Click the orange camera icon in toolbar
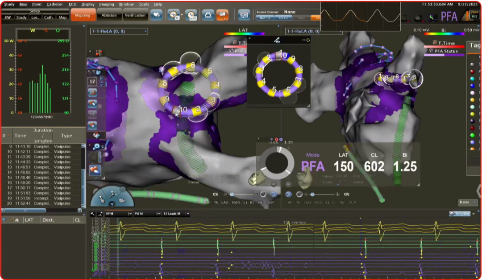This screenshot has width=482, height=280. [222, 15]
